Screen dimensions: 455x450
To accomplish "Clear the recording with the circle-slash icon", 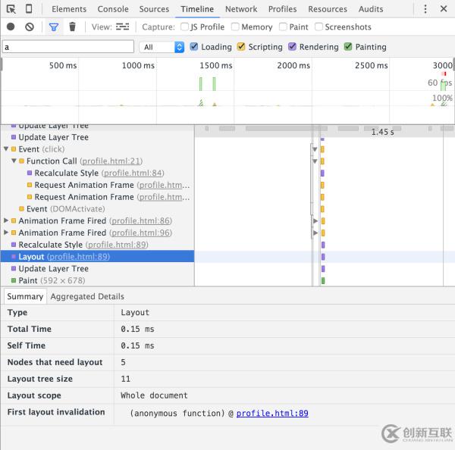I will coord(30,27).
